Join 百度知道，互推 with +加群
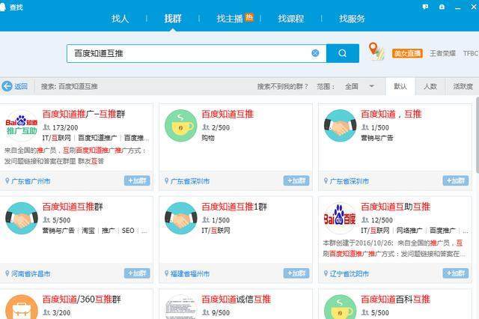The width and height of the screenshot is (479, 319). [456, 181]
